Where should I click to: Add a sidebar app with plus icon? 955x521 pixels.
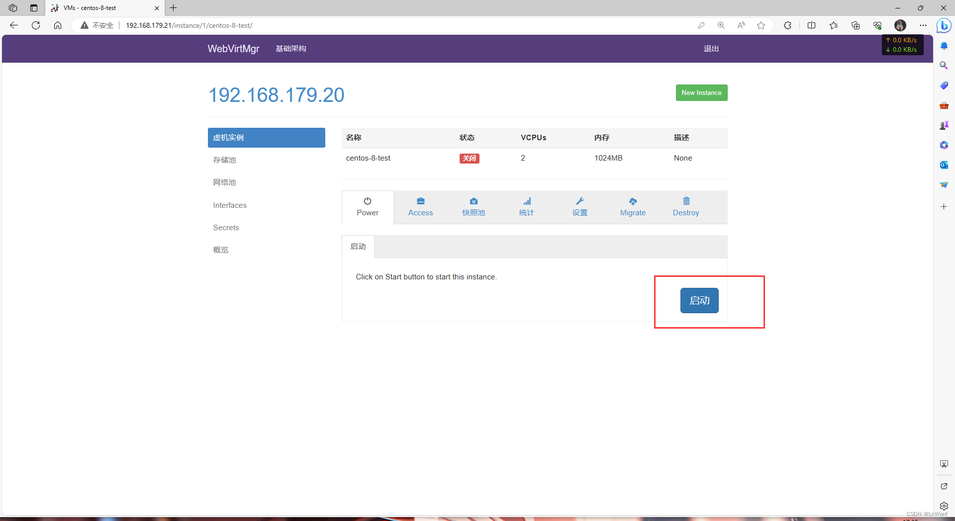click(944, 206)
